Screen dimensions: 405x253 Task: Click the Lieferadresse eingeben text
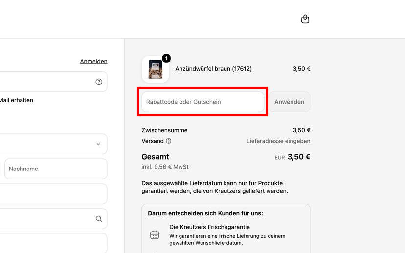(278, 141)
